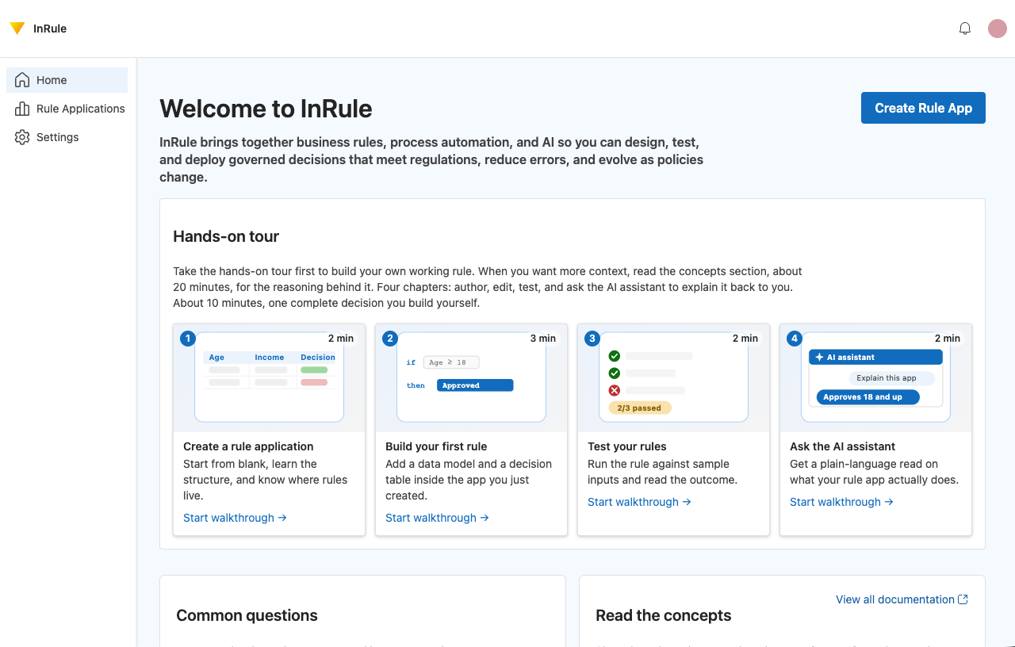Image resolution: width=1015 pixels, height=647 pixels.
Task: Click the Build your first rule card title
Action: pos(436,446)
